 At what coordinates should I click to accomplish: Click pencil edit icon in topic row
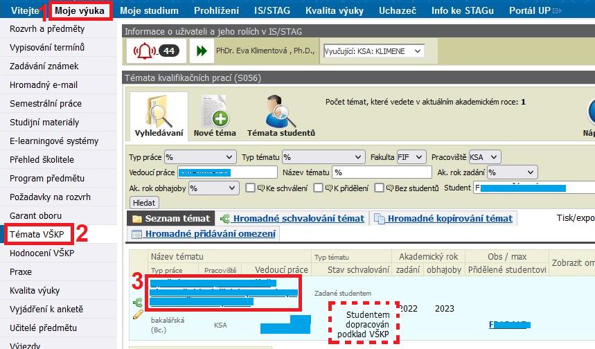click(x=138, y=314)
